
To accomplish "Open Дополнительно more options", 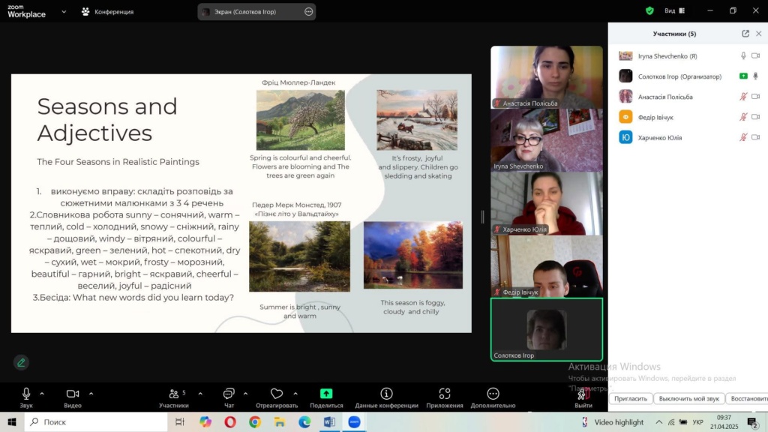I will pyautogui.click(x=493, y=397).
